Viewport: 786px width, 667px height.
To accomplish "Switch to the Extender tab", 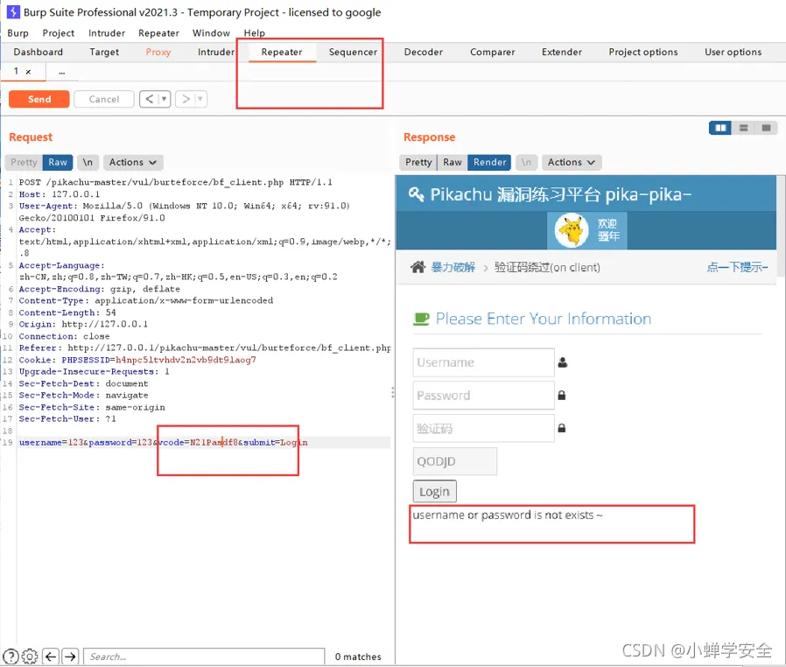I will pyautogui.click(x=561, y=53).
